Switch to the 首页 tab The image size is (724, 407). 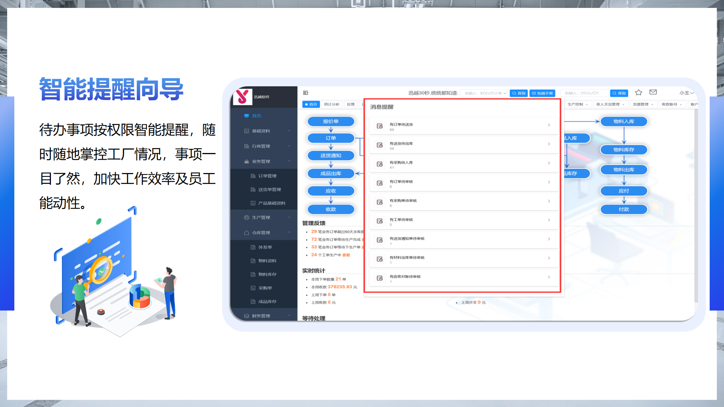pyautogui.click(x=311, y=104)
